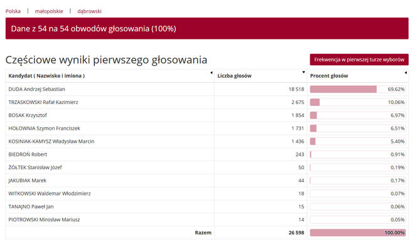Select PIOTROWSKI Mirosław Mariusz name
The height and width of the screenshot is (245, 417).
(44, 219)
